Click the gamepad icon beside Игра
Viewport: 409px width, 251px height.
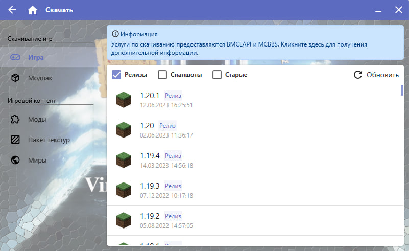(x=15, y=57)
